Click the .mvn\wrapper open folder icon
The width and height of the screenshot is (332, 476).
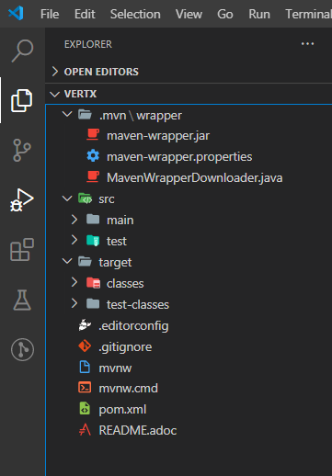(85, 115)
